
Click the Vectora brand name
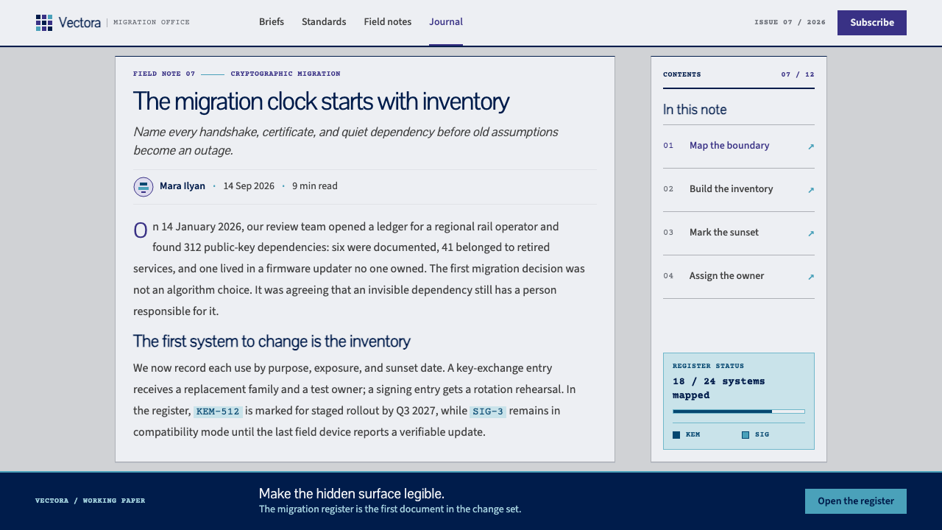point(79,23)
